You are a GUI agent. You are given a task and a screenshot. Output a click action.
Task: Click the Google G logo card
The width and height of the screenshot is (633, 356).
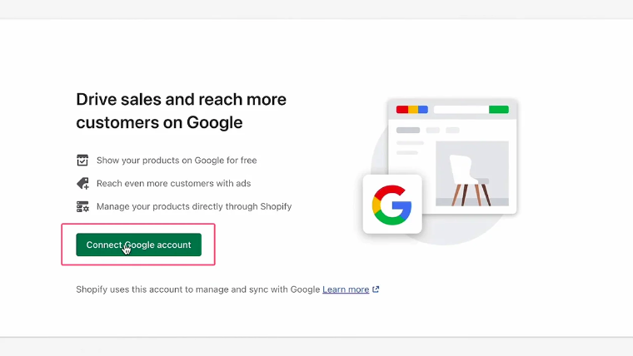391,204
